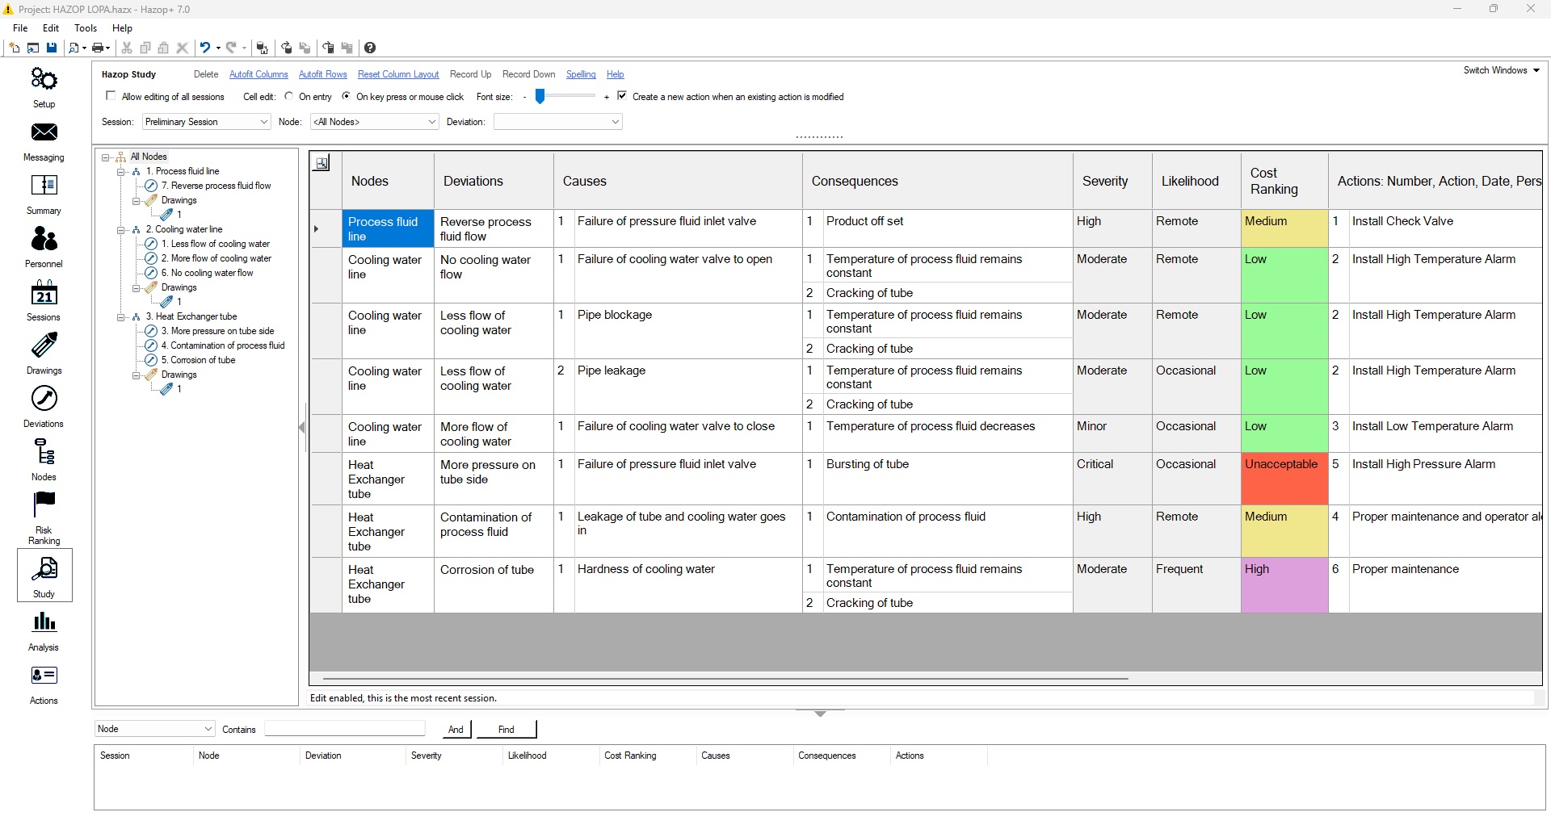The width and height of the screenshot is (1551, 833).
Task: Click the Autofit Columns link
Action: pos(258,74)
